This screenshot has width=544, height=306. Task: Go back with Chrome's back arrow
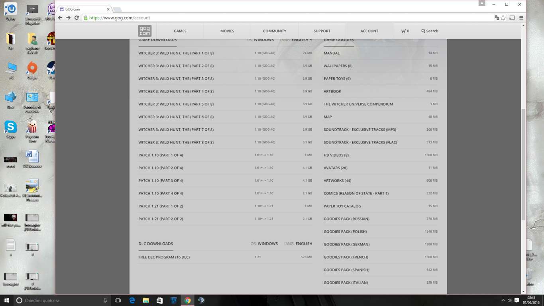(x=60, y=18)
